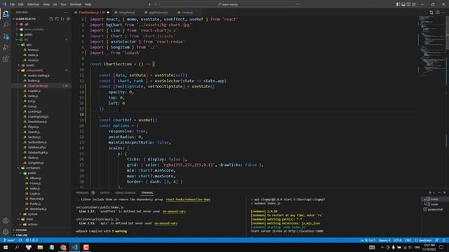Toggle Primary Side Bar layout button

coord(398,4)
